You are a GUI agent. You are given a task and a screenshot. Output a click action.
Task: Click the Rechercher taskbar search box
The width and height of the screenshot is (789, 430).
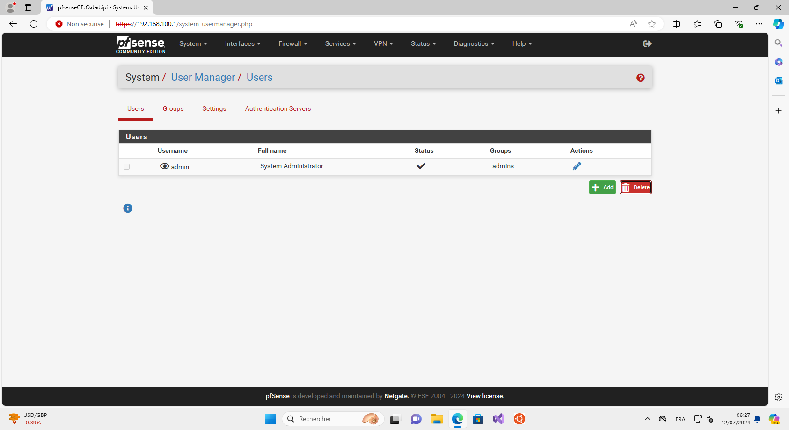[333, 419]
